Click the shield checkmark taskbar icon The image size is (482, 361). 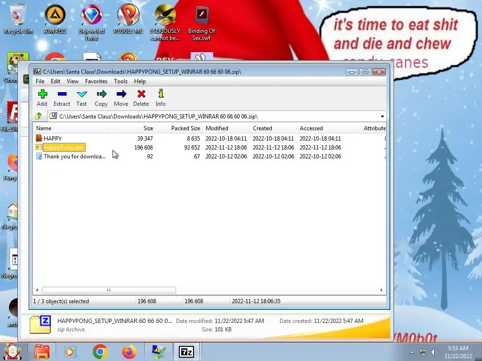click(x=159, y=352)
